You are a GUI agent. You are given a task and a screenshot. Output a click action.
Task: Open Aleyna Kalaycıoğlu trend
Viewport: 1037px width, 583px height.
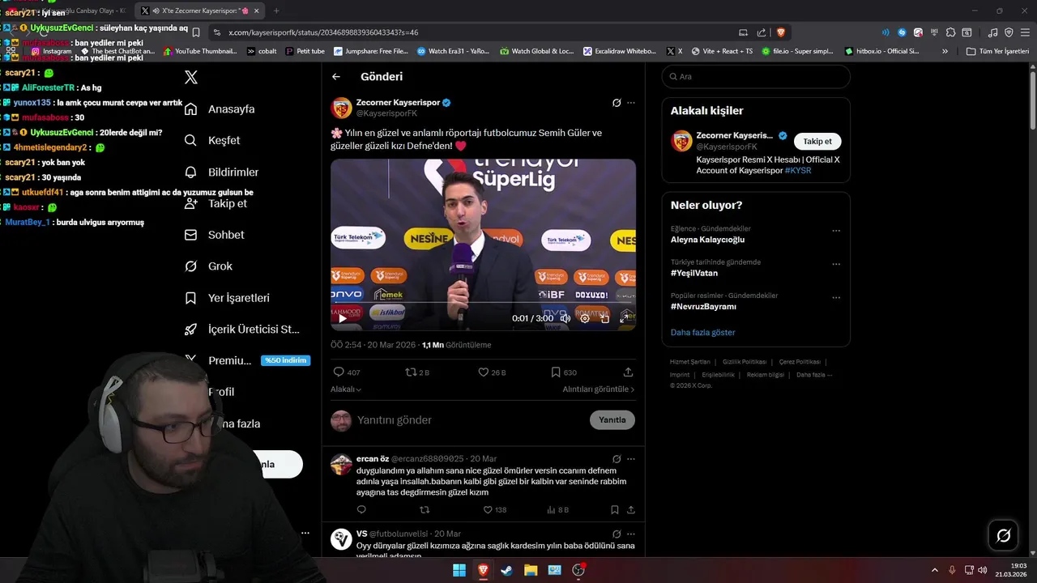[707, 240]
